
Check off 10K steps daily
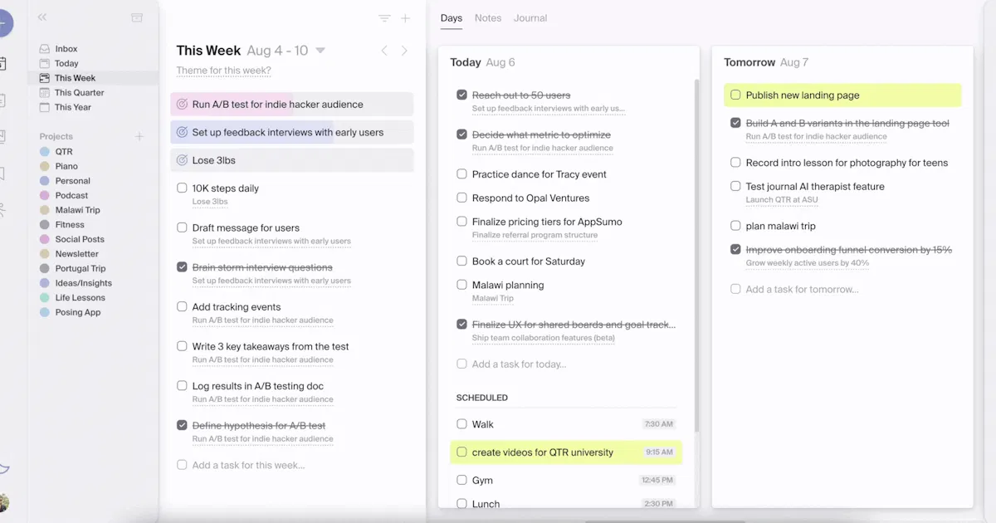point(182,188)
